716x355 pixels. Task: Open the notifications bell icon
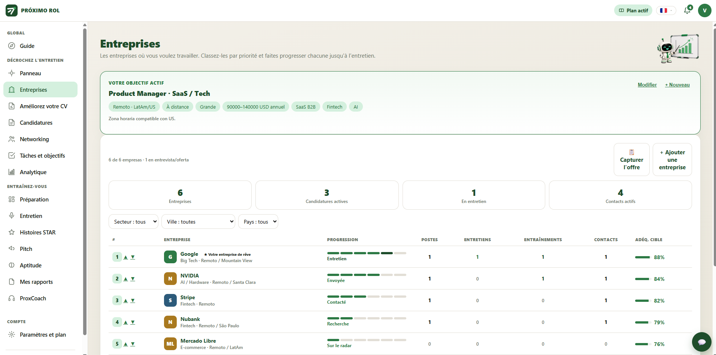point(687,10)
